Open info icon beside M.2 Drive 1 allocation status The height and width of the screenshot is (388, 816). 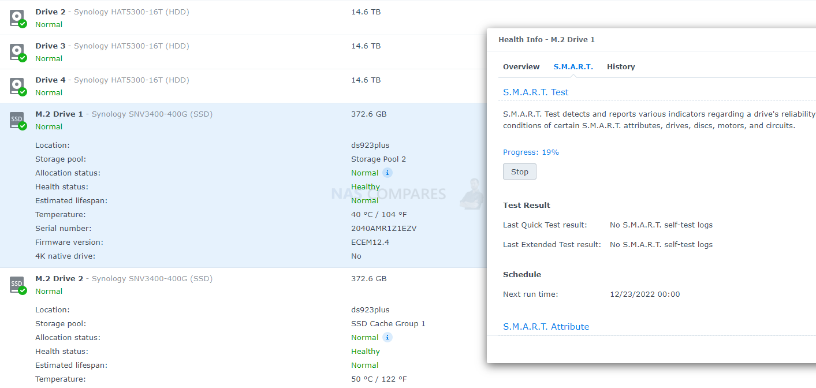coord(387,173)
